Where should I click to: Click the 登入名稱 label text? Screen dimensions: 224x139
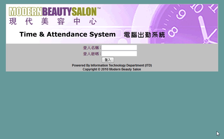92,48
